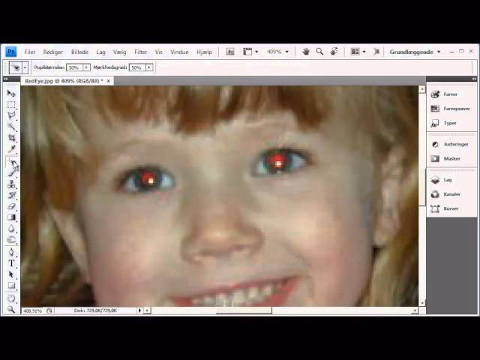Pick the Hand tool in application bar
The width and height of the screenshot is (480, 360).
pos(305,52)
